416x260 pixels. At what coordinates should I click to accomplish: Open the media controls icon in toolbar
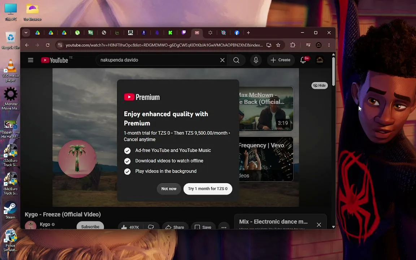click(308, 45)
